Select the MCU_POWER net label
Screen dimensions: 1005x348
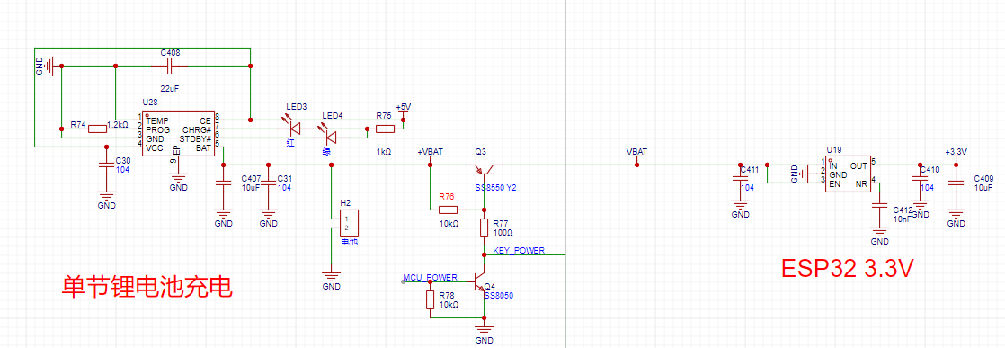[430, 278]
